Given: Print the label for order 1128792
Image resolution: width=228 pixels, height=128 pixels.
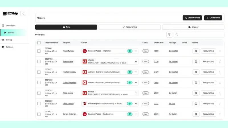Looking at the screenshot, I should (196, 93).
